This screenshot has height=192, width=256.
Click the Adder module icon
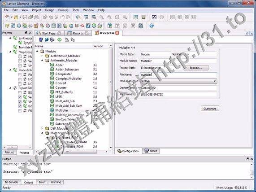52,65
